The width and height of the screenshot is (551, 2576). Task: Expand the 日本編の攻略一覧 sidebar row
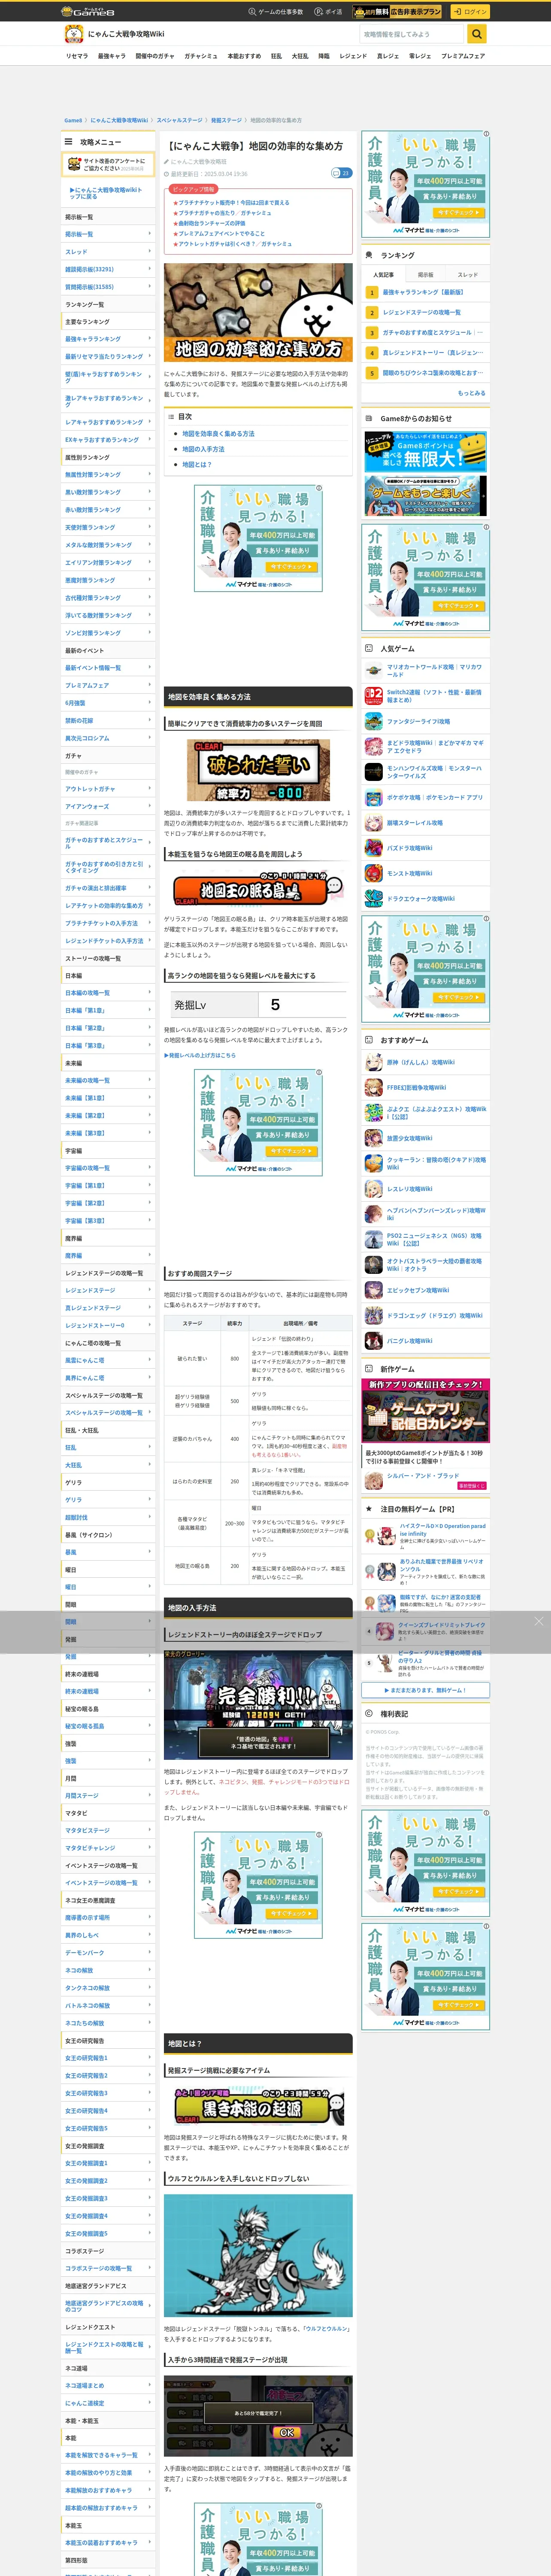(x=108, y=993)
